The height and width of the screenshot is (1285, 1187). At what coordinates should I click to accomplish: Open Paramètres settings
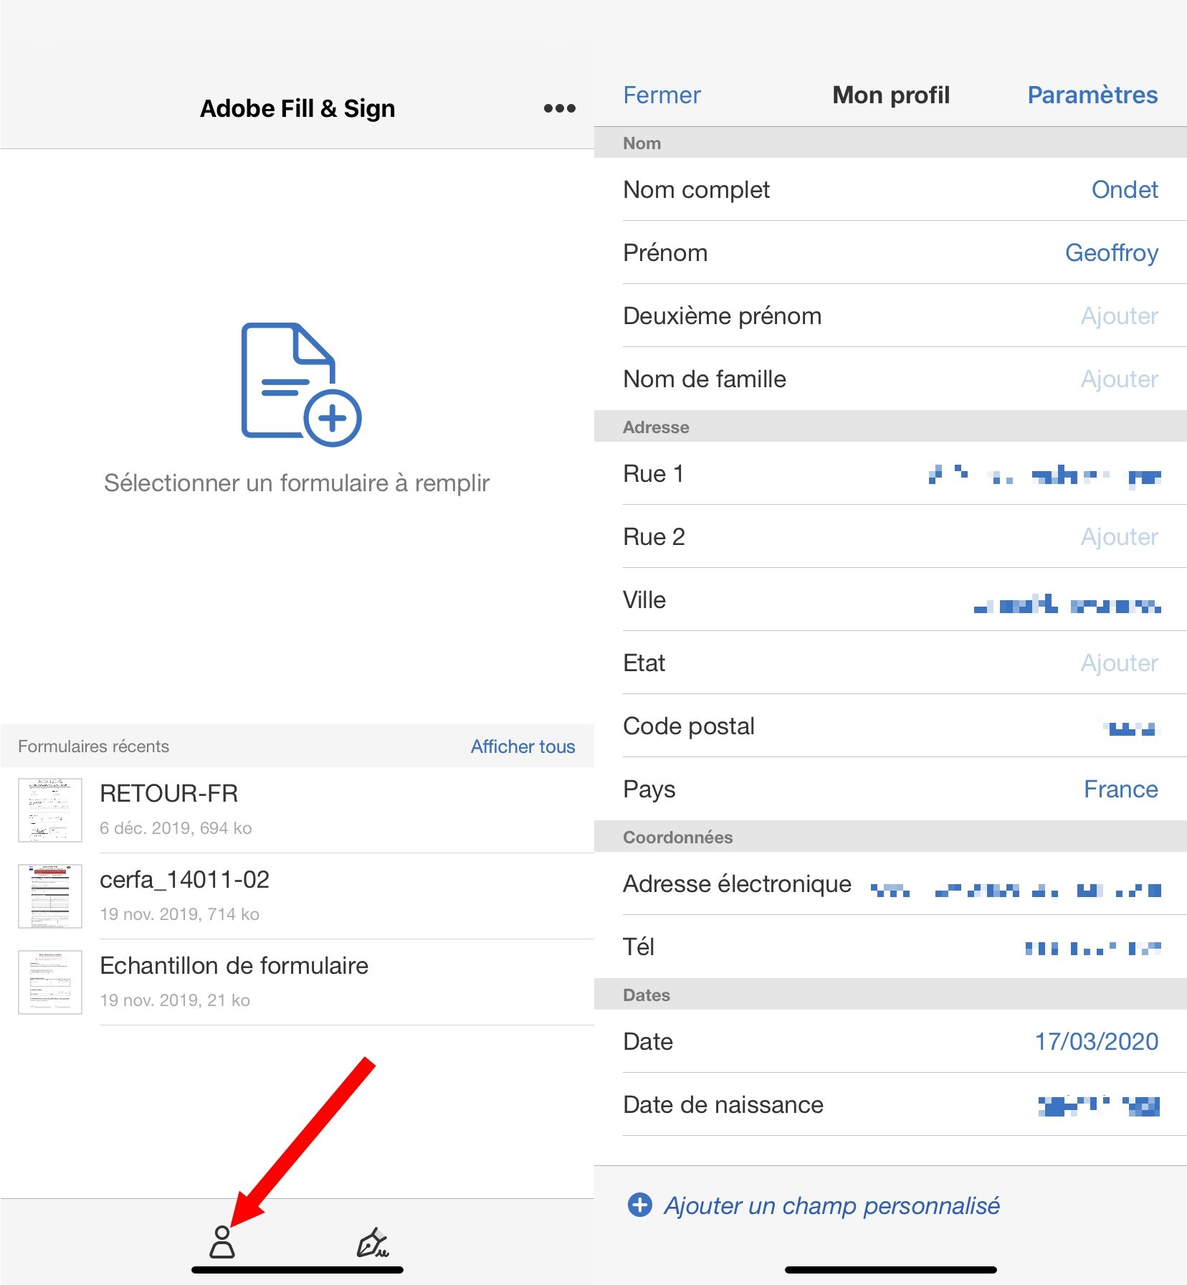click(1092, 95)
